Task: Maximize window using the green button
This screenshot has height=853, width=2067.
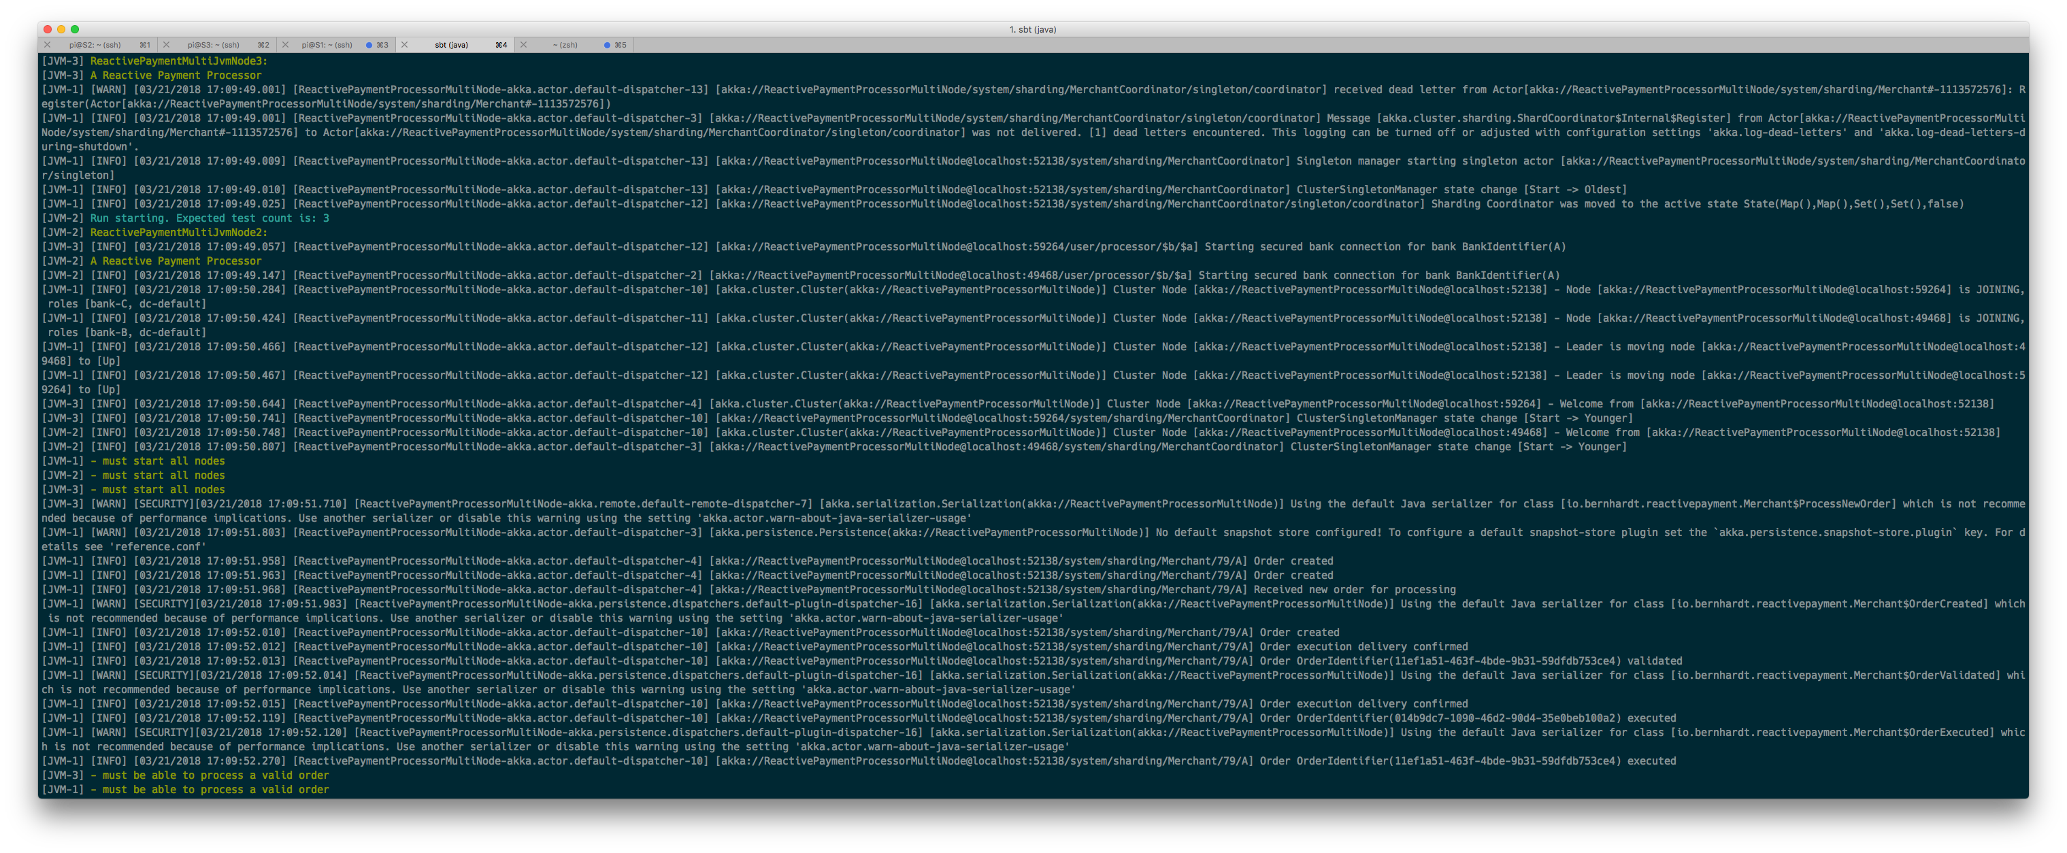Action: [75, 30]
